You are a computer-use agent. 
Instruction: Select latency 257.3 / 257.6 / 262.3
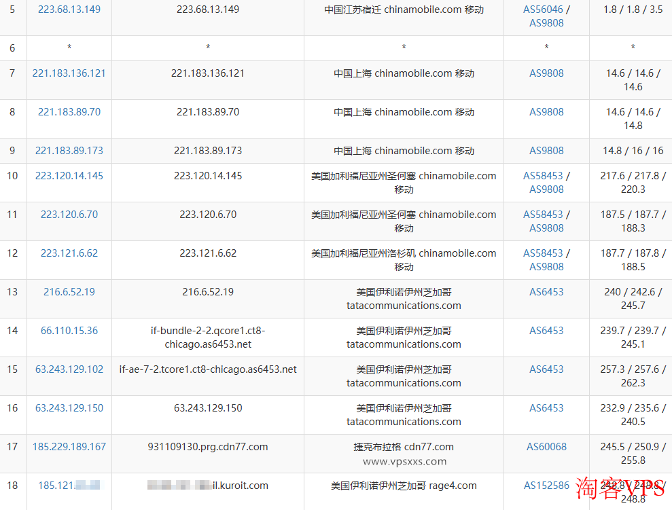click(x=633, y=376)
